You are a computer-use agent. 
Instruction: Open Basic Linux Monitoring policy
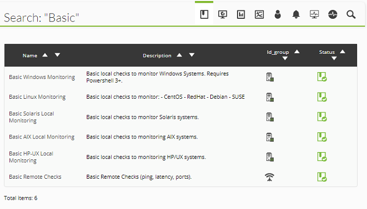pos(37,97)
